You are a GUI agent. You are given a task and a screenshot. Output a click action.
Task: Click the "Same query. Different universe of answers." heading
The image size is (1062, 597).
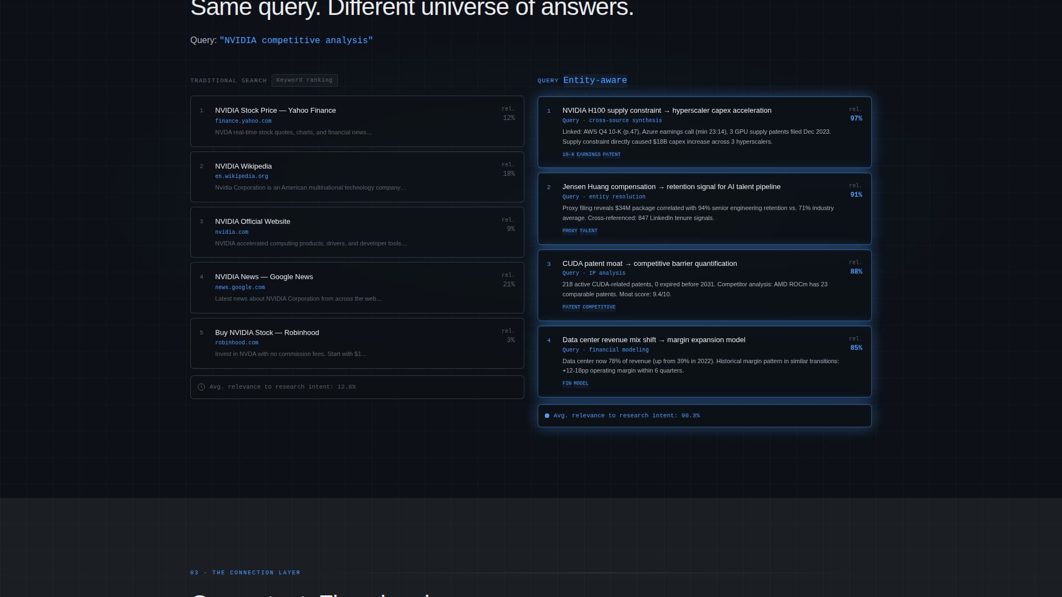(x=412, y=9)
